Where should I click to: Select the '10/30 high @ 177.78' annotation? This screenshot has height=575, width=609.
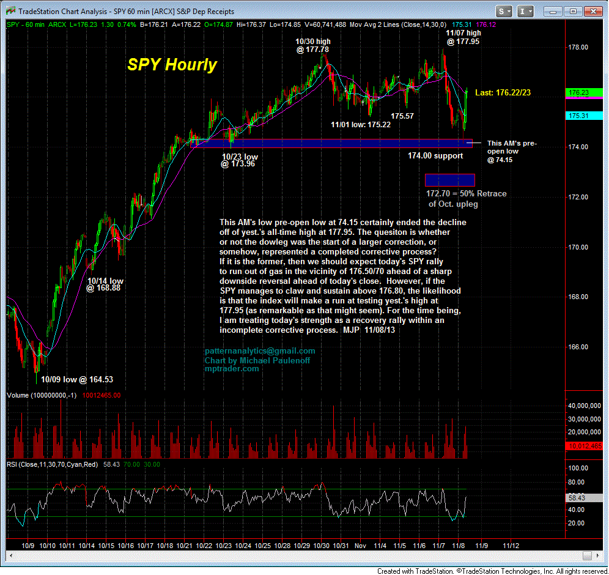pyautogui.click(x=312, y=45)
